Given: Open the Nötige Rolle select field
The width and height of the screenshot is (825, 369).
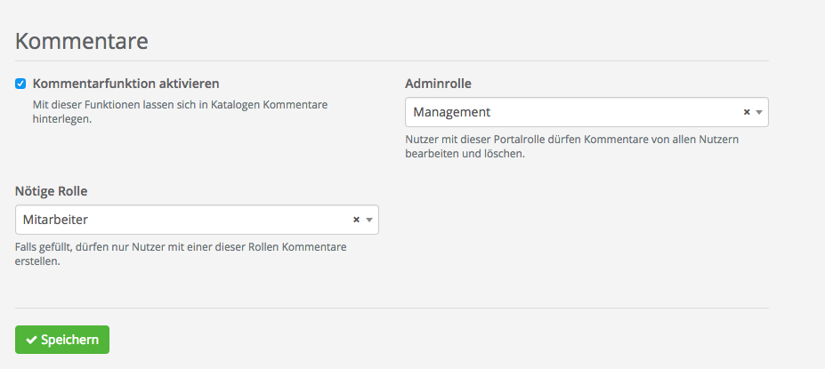Looking at the screenshot, I should click(x=178, y=220).
